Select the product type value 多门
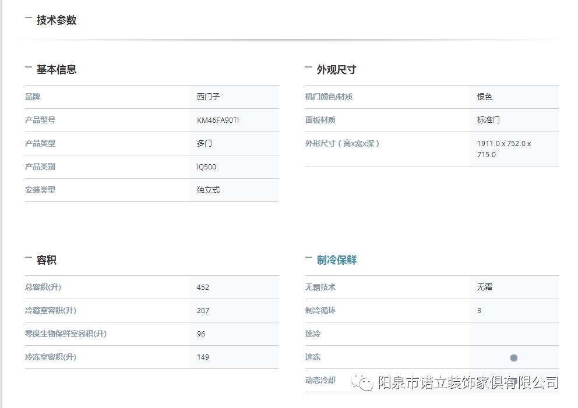The width and height of the screenshot is (578, 408). tap(205, 143)
